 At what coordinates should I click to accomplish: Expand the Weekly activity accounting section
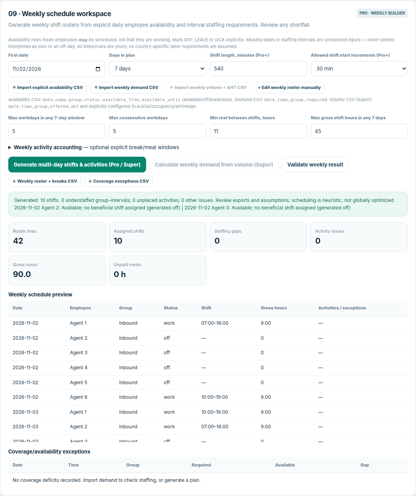[94, 147]
